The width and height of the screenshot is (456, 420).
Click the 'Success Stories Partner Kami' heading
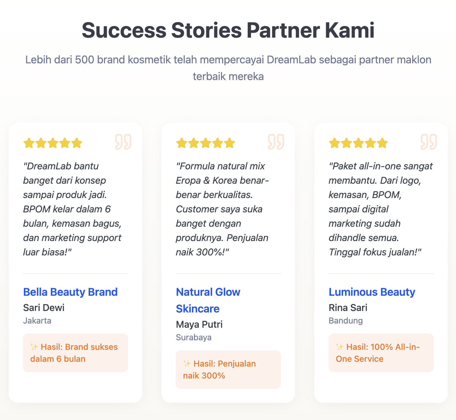point(228,30)
